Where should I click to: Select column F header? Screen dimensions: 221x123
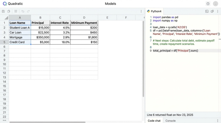click(x=126, y=18)
